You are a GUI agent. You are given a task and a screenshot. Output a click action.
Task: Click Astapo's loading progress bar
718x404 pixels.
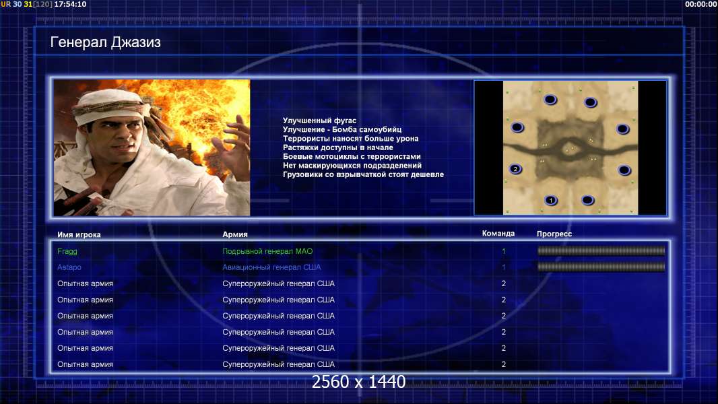pos(601,267)
